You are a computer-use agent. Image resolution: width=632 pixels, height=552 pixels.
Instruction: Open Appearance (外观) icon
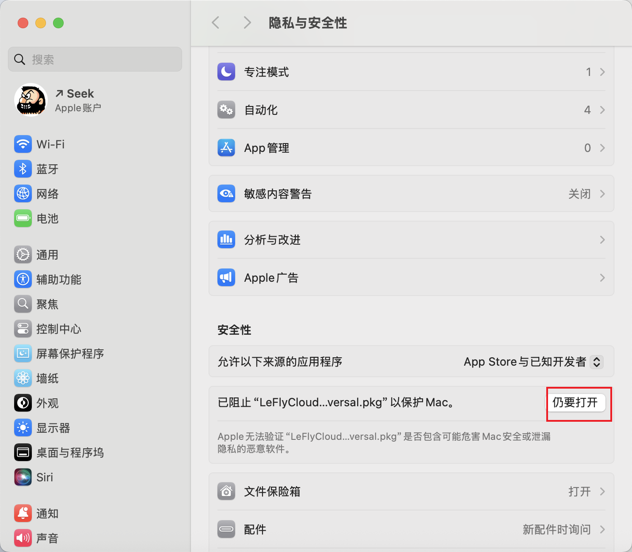pos(23,403)
